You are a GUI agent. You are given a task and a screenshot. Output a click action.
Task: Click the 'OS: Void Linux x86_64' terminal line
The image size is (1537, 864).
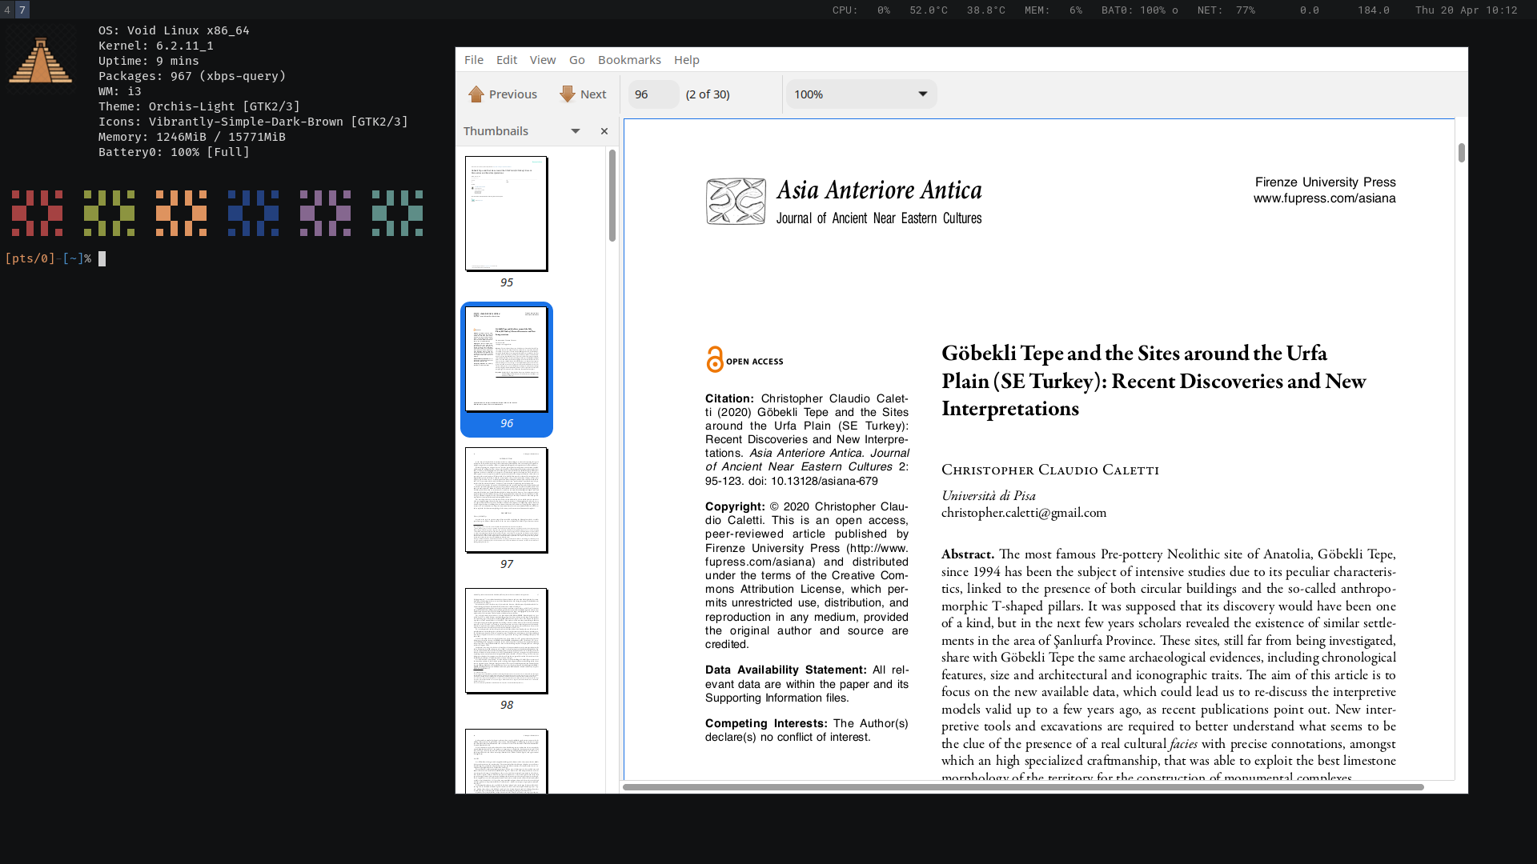(174, 30)
